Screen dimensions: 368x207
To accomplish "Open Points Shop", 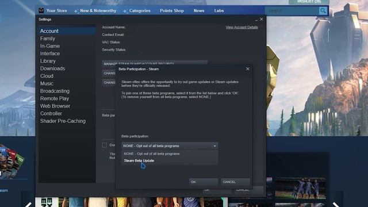I will [x=172, y=11].
